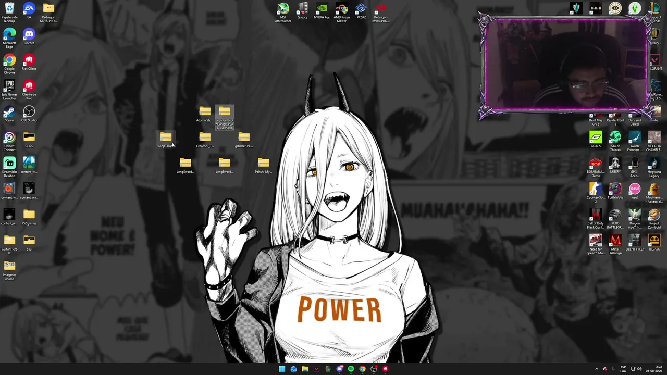Select the Speccy desktop shortcut
This screenshot has width=667, height=375.
pyautogui.click(x=302, y=11)
